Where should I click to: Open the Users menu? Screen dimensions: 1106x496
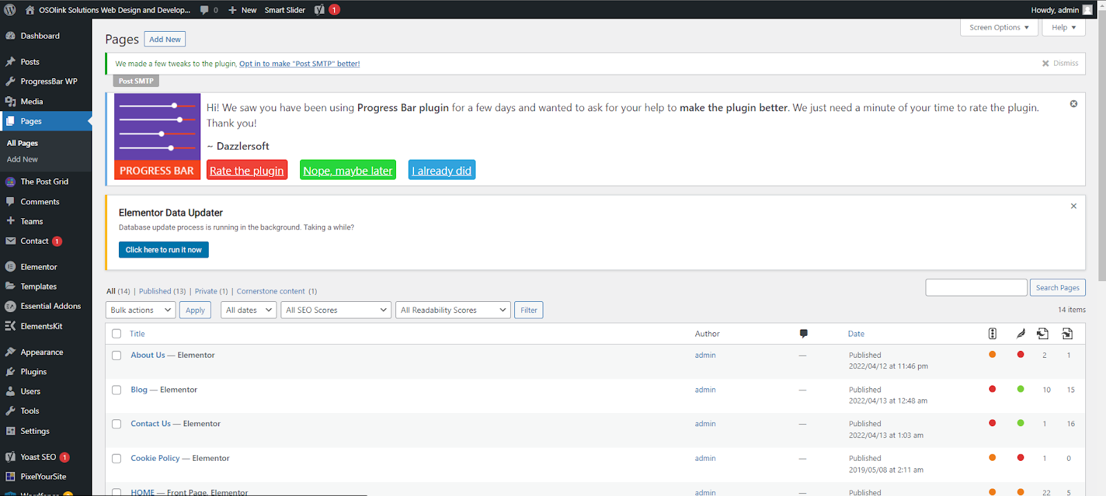30,391
